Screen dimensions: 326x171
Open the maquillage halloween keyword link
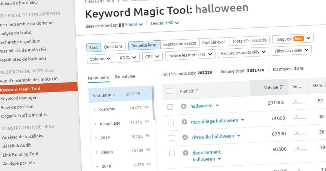point(215,121)
